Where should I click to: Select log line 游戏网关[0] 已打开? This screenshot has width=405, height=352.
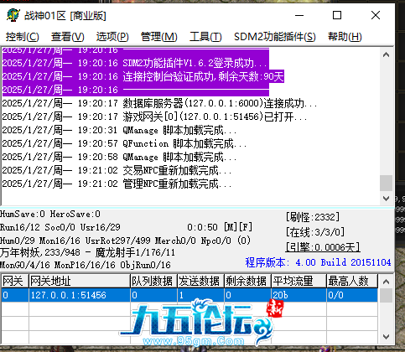click(154, 116)
